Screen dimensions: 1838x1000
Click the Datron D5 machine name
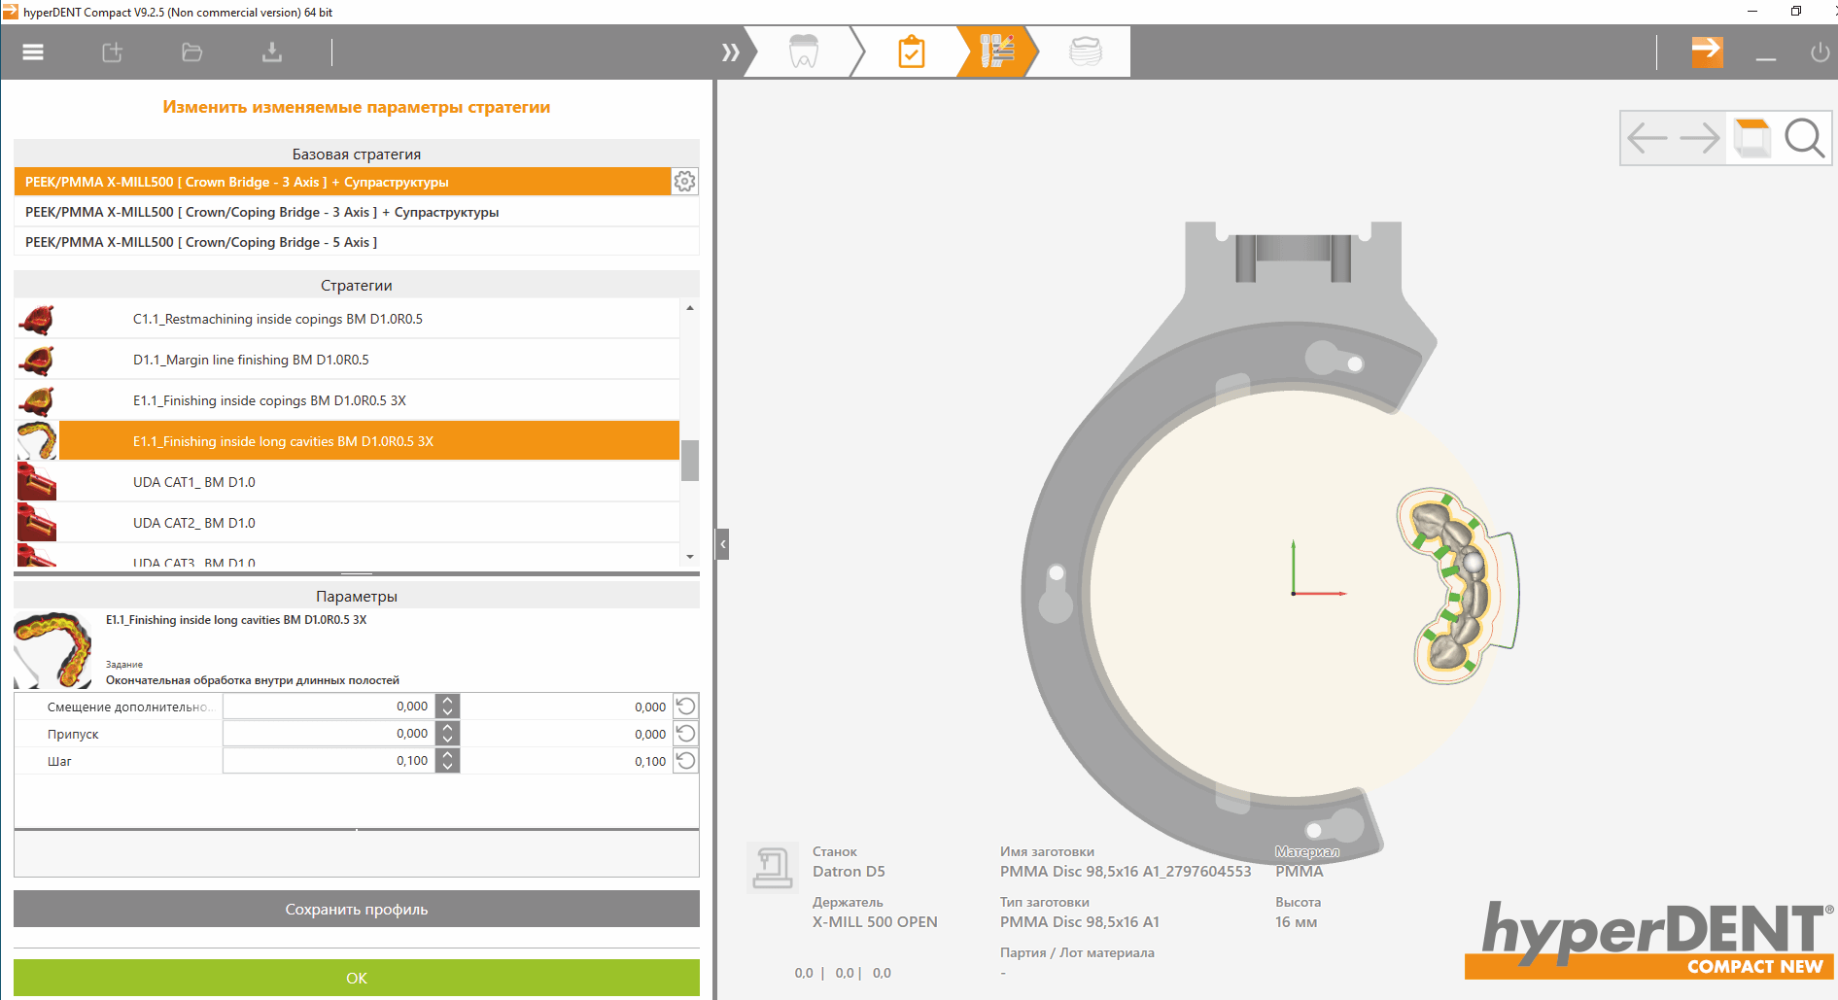pyautogui.click(x=849, y=872)
